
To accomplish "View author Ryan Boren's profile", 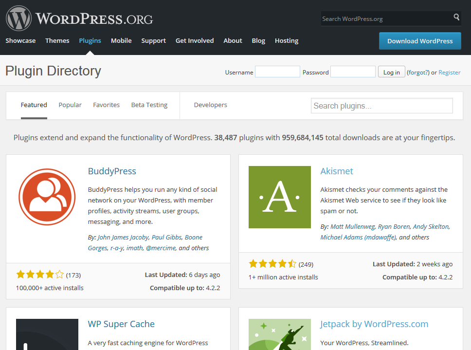I will [394, 226].
